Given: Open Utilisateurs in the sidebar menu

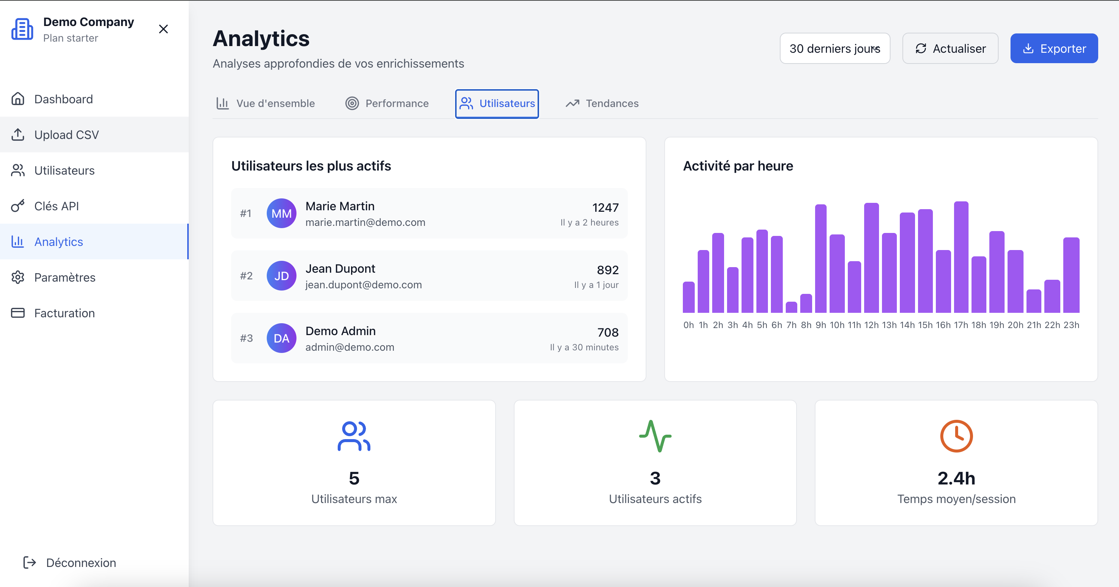Looking at the screenshot, I should (64, 170).
